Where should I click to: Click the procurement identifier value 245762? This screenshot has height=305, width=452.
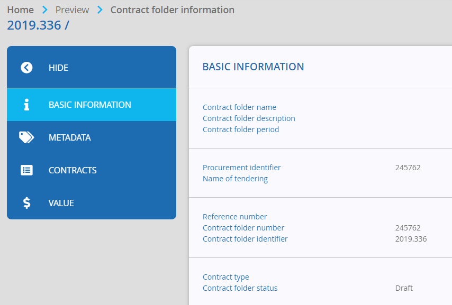click(x=408, y=168)
